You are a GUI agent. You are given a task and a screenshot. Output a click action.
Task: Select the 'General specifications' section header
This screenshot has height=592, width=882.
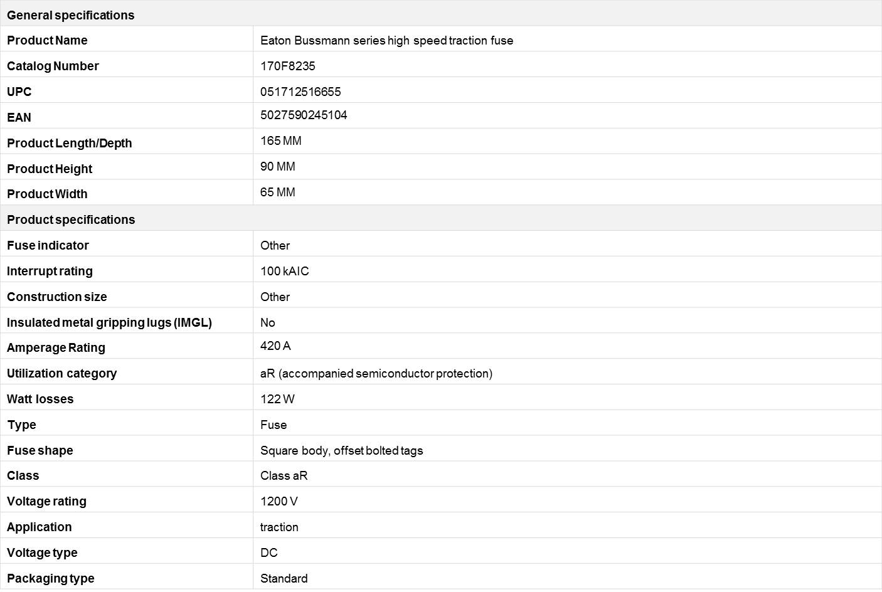[70, 15]
